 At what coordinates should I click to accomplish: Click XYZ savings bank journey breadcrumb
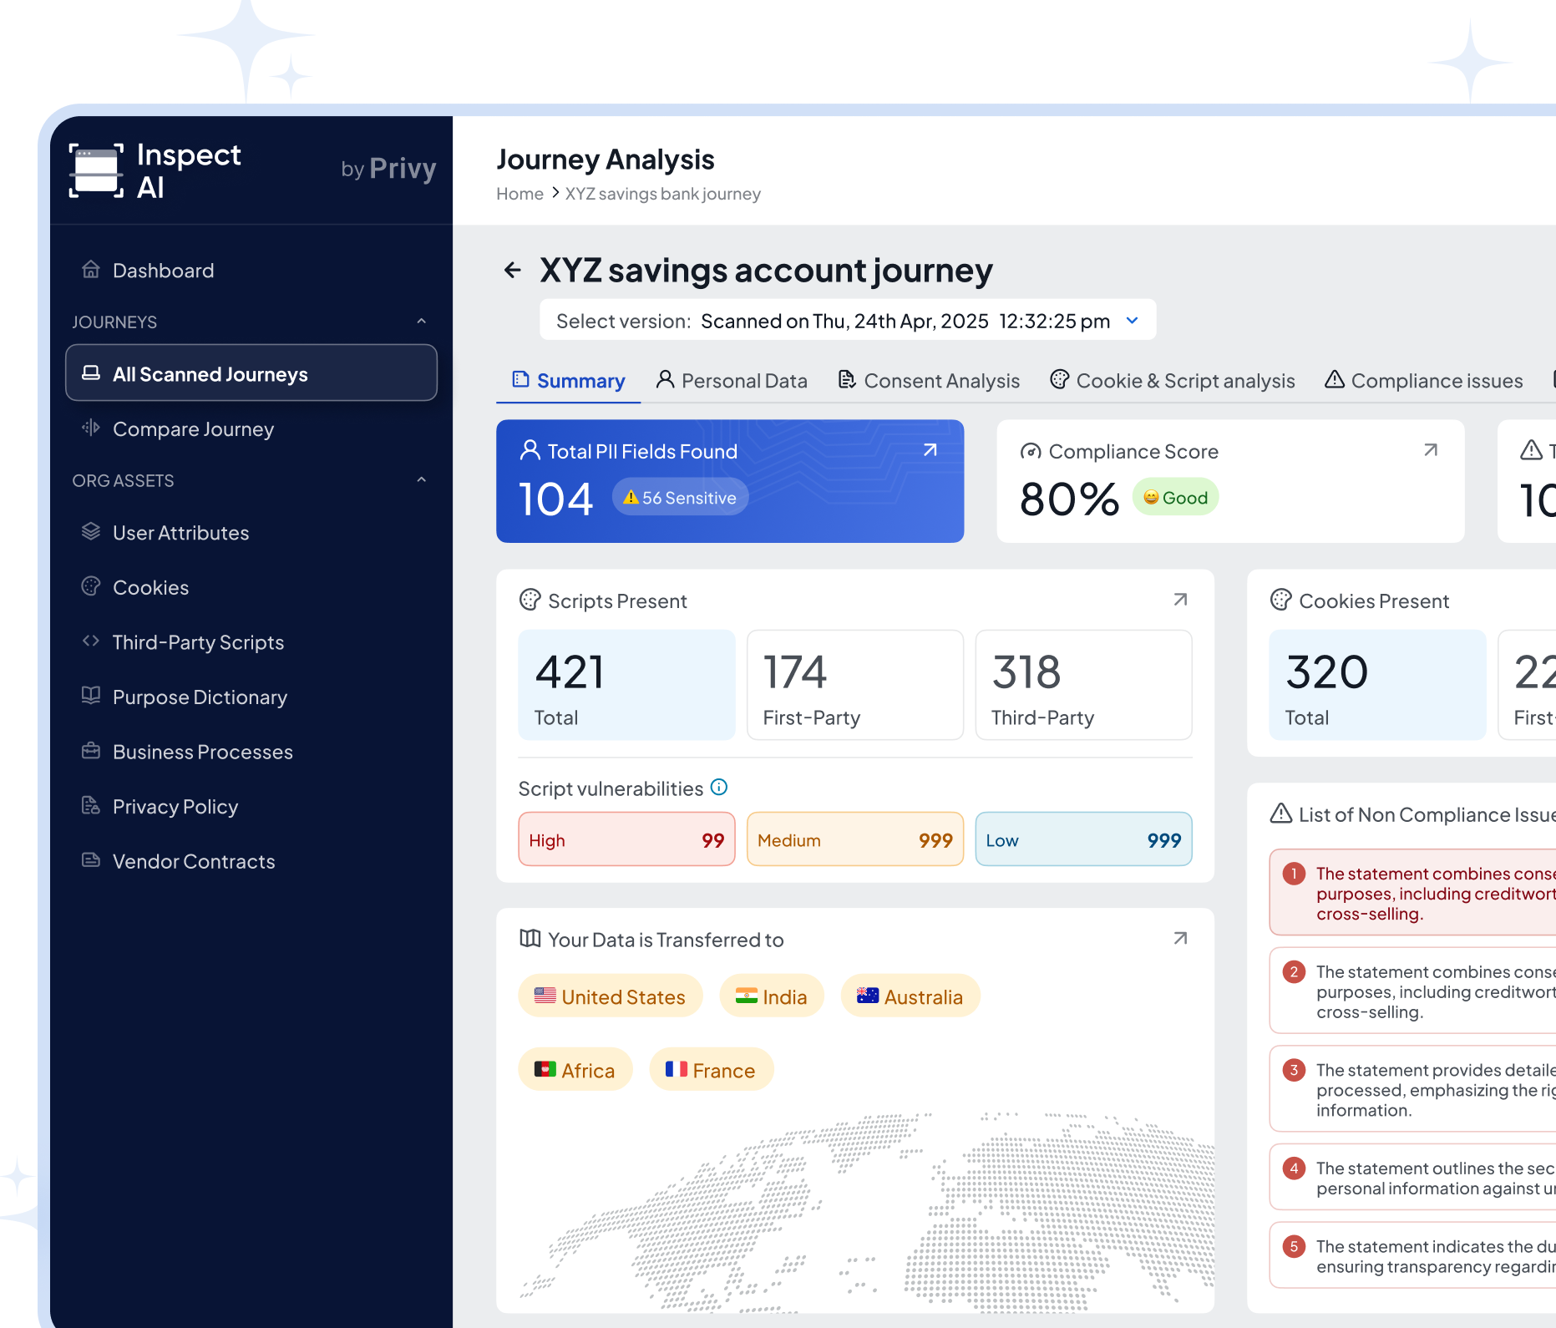click(662, 194)
